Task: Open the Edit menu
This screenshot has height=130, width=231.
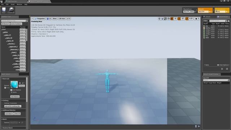Action: [x=7, y=4]
